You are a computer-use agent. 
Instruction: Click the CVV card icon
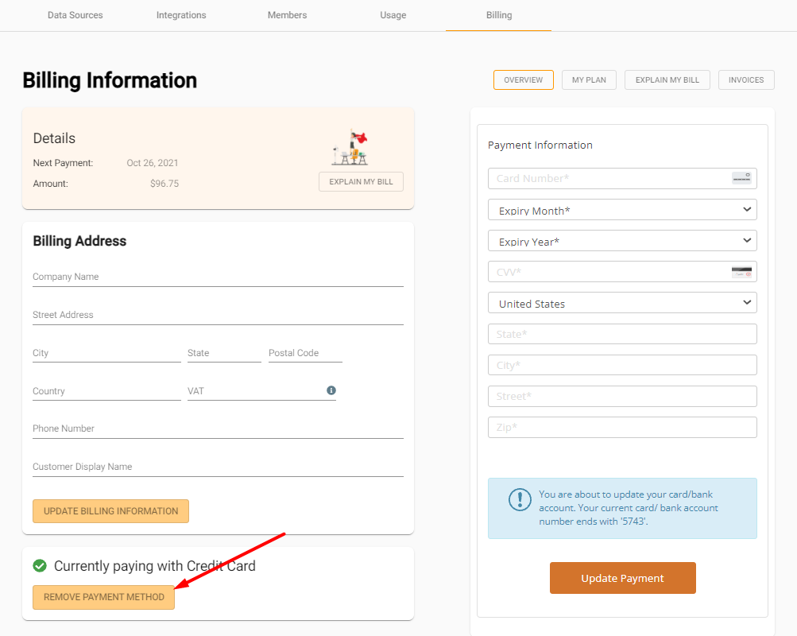pos(741,272)
